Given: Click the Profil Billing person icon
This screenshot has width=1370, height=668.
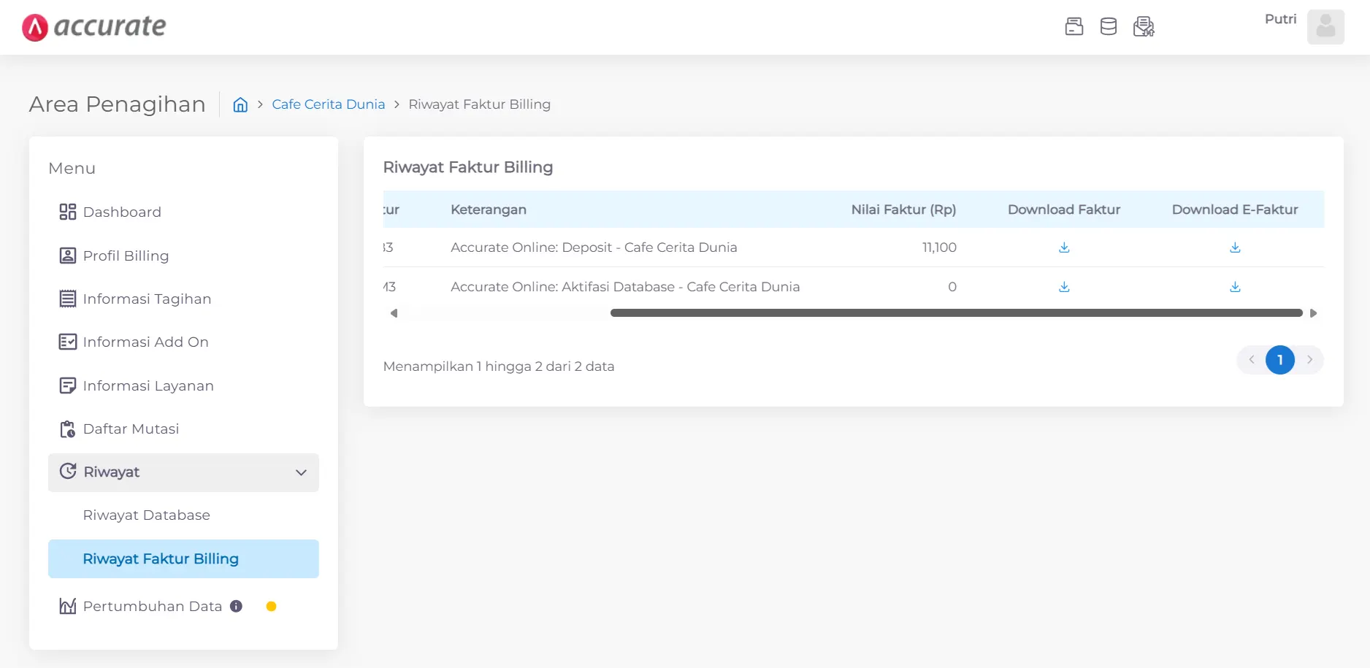Looking at the screenshot, I should [68, 256].
